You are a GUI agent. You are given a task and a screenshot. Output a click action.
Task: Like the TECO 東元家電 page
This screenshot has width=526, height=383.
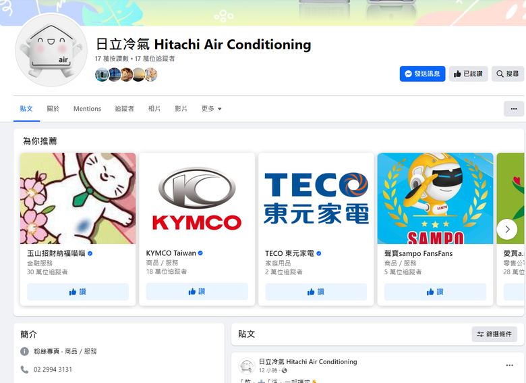[x=316, y=292]
